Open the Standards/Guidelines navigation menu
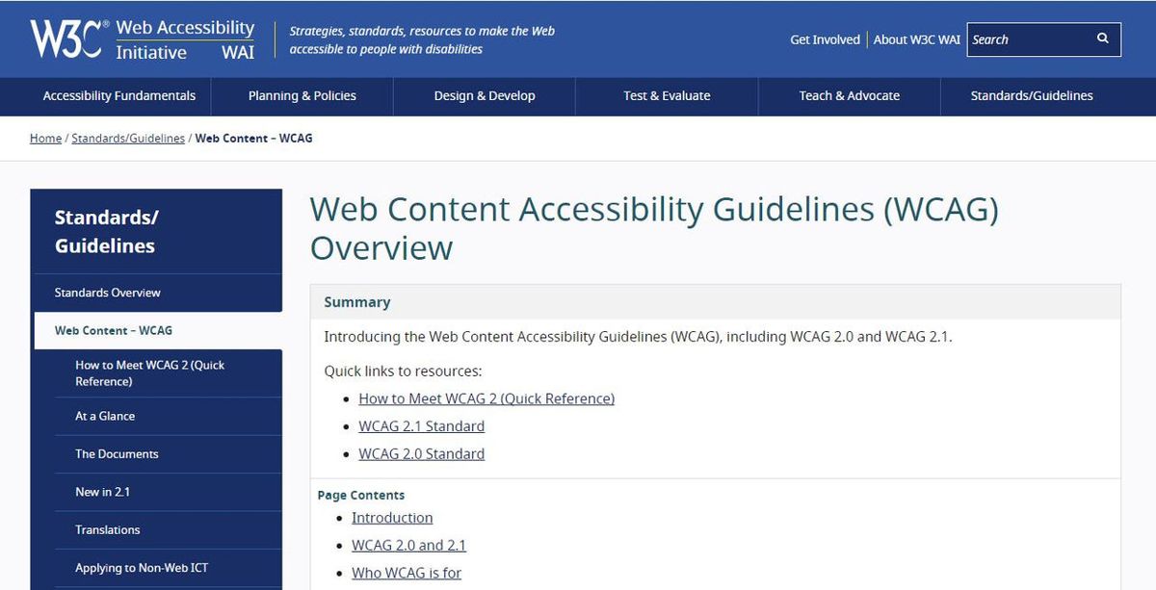1156x590 pixels. [1031, 95]
